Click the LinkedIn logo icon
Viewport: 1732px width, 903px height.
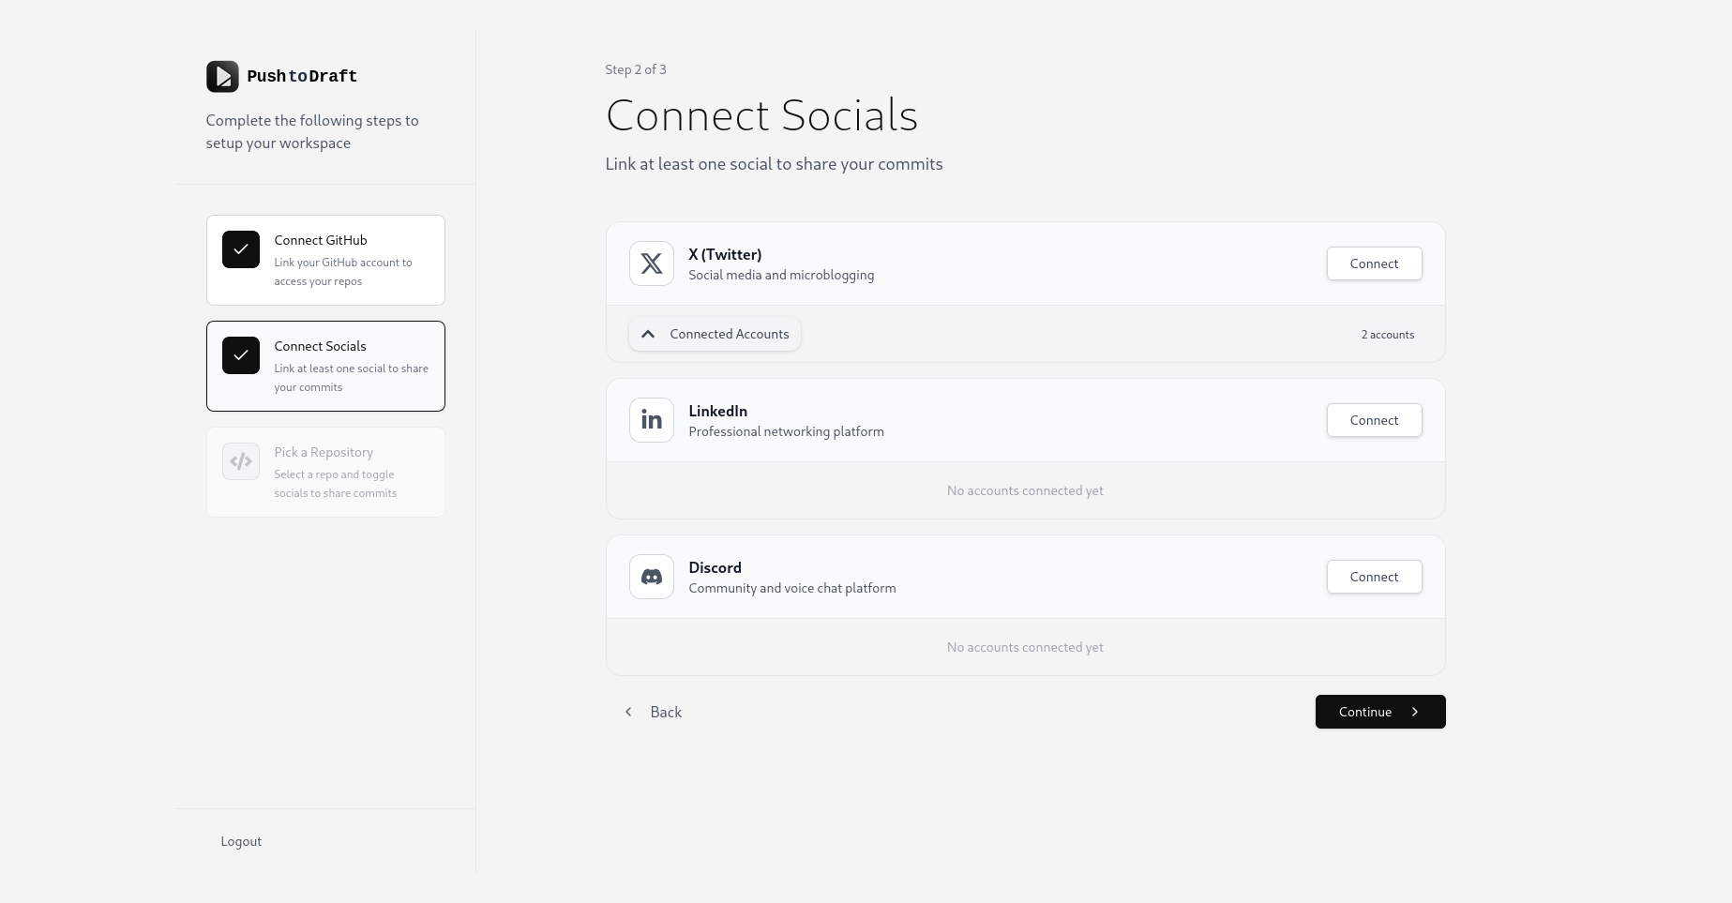[652, 420]
